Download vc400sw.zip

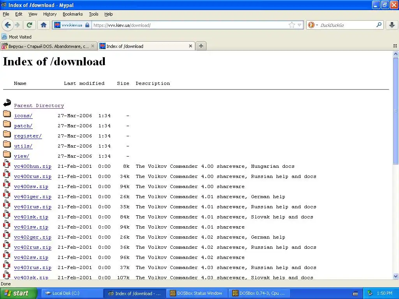click(x=31, y=186)
